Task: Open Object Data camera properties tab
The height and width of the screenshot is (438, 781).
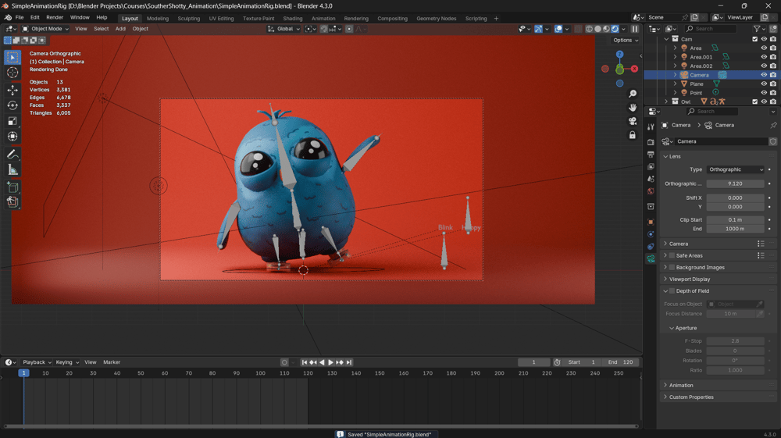Action: pos(651,259)
